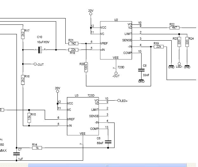This screenshot has height=167, width=198.
Task: Select capacitor C6 68nF symbol
Action: [x=108, y=141]
